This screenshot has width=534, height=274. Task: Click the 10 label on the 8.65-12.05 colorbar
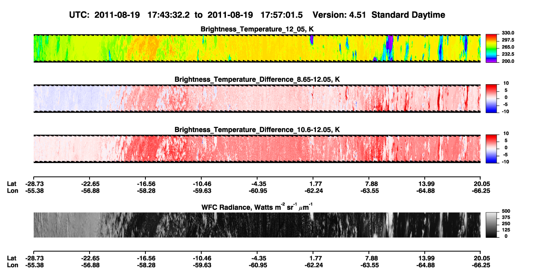point(506,83)
